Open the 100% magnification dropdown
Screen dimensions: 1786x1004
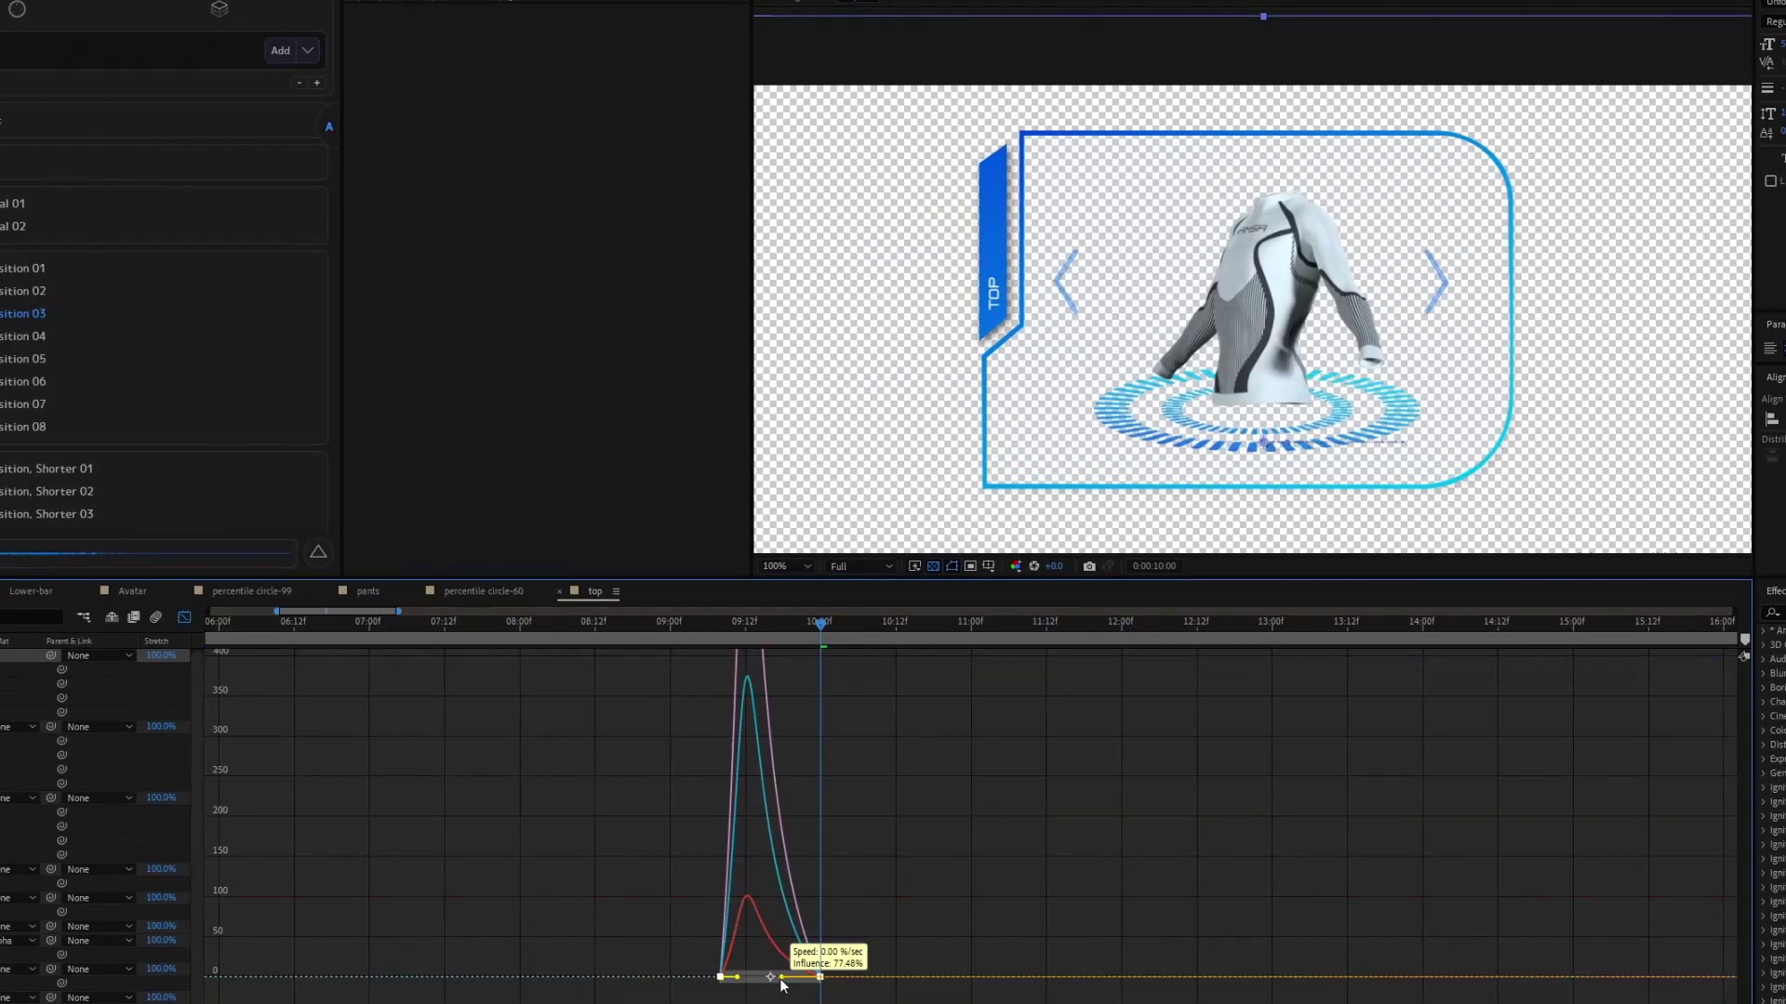click(x=787, y=566)
